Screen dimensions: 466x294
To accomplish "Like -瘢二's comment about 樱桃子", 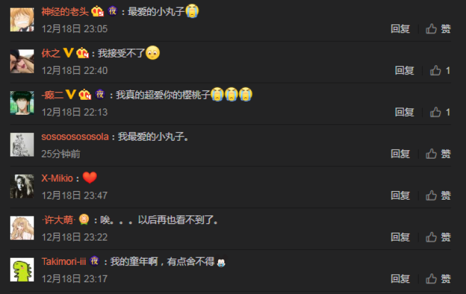I will [x=440, y=112].
